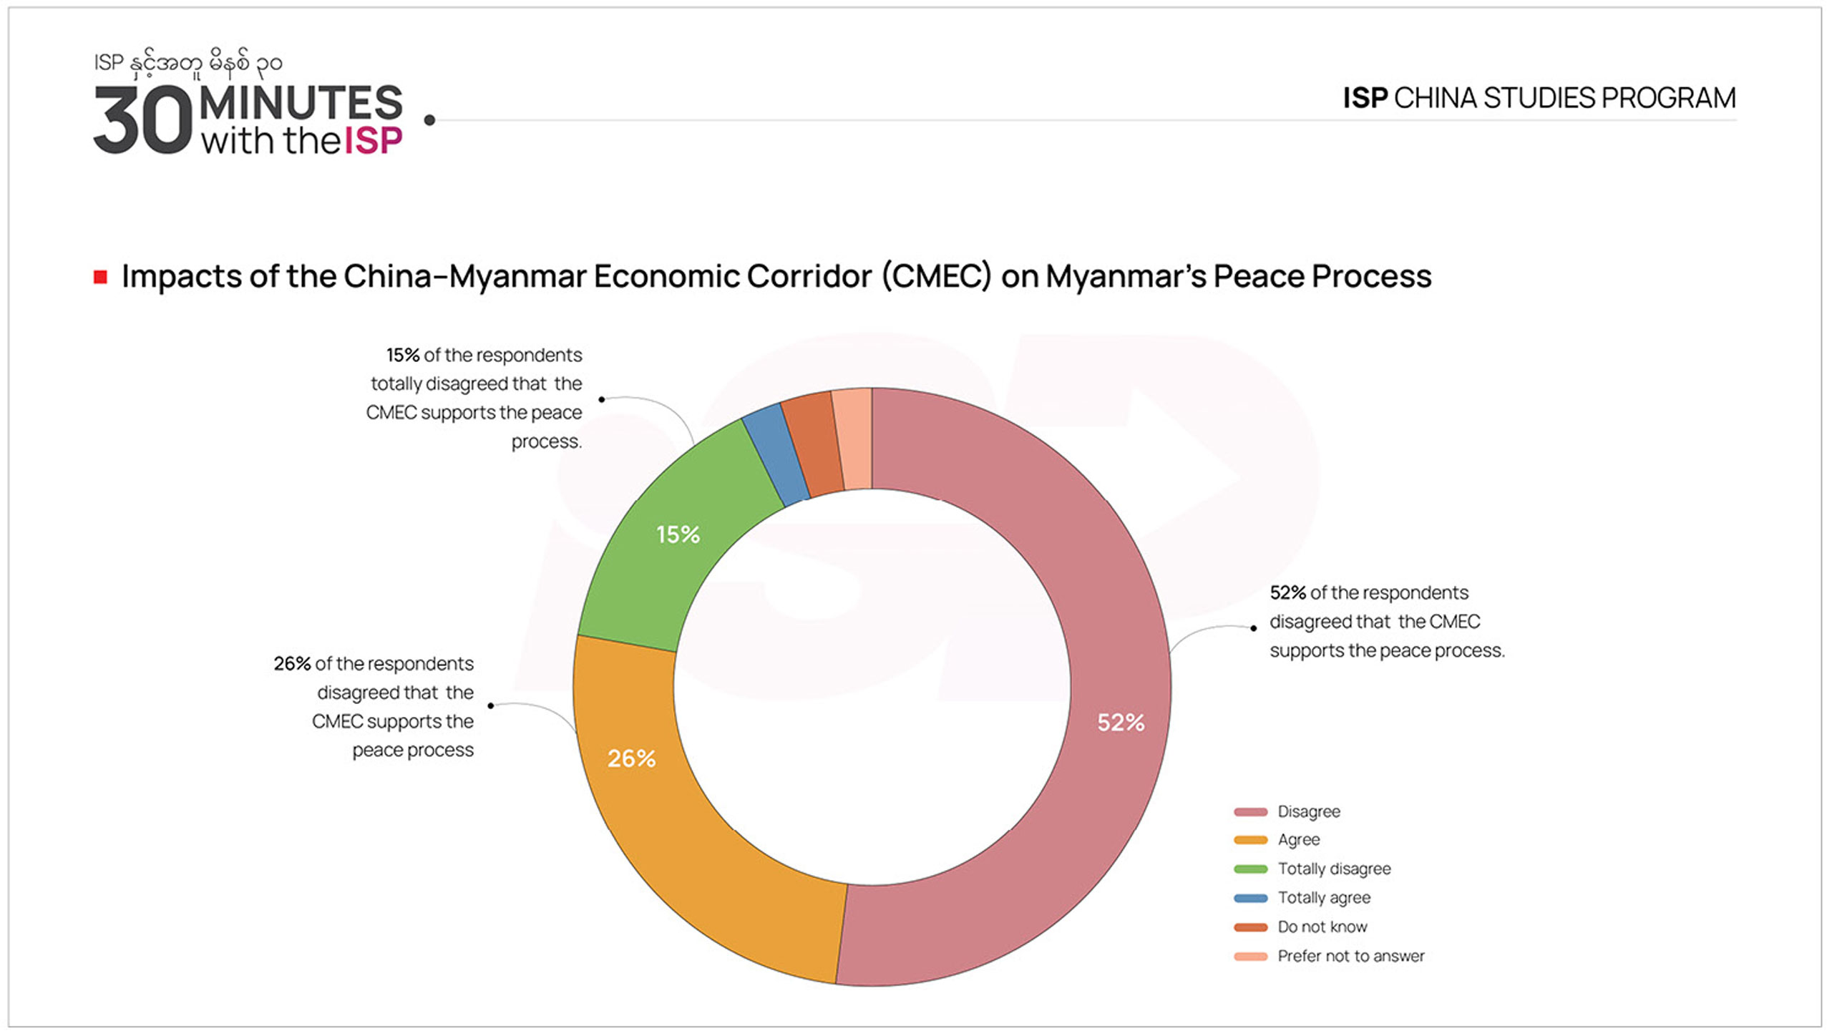Click the CMEC Peace Process chart title
Screen dimensions: 1832x1036
pos(776,276)
